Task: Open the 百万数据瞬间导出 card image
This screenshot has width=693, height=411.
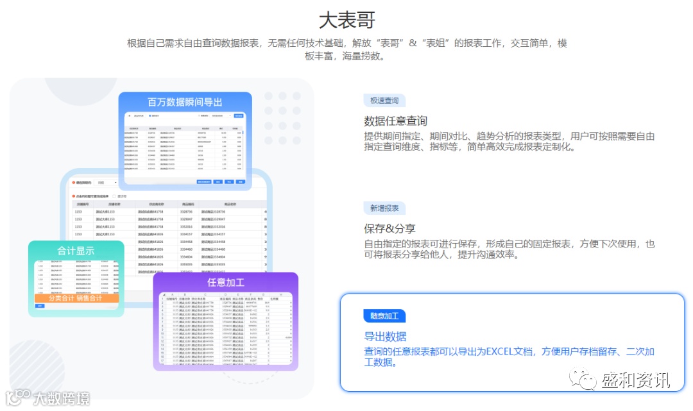Action: (185, 141)
